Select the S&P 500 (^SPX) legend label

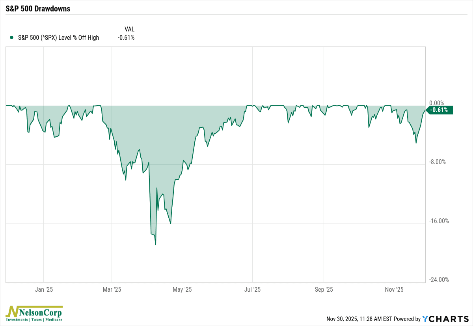(58, 38)
